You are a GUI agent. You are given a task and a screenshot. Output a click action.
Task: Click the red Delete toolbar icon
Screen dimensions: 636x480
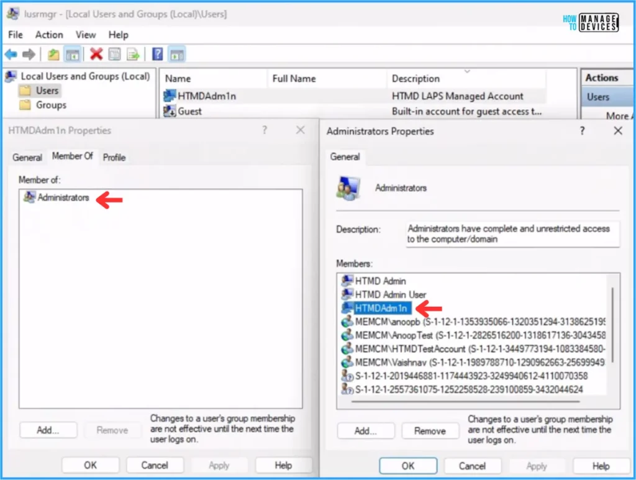[x=96, y=54]
